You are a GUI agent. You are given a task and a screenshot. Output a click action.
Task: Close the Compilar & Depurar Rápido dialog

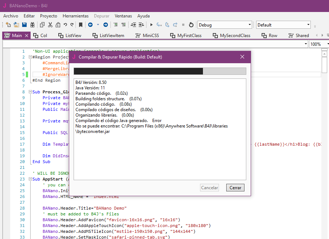coord(242,57)
